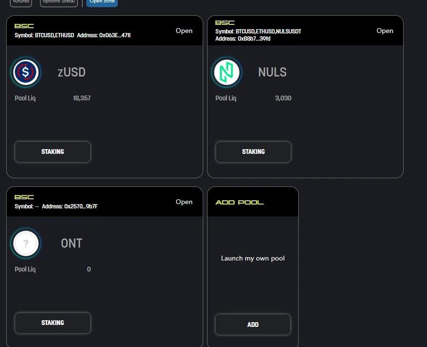Click the Open status on zUSD pool

(184, 31)
